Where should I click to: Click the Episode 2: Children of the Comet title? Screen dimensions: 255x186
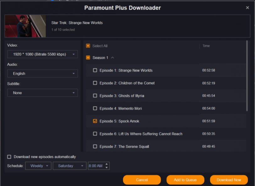point(127,83)
